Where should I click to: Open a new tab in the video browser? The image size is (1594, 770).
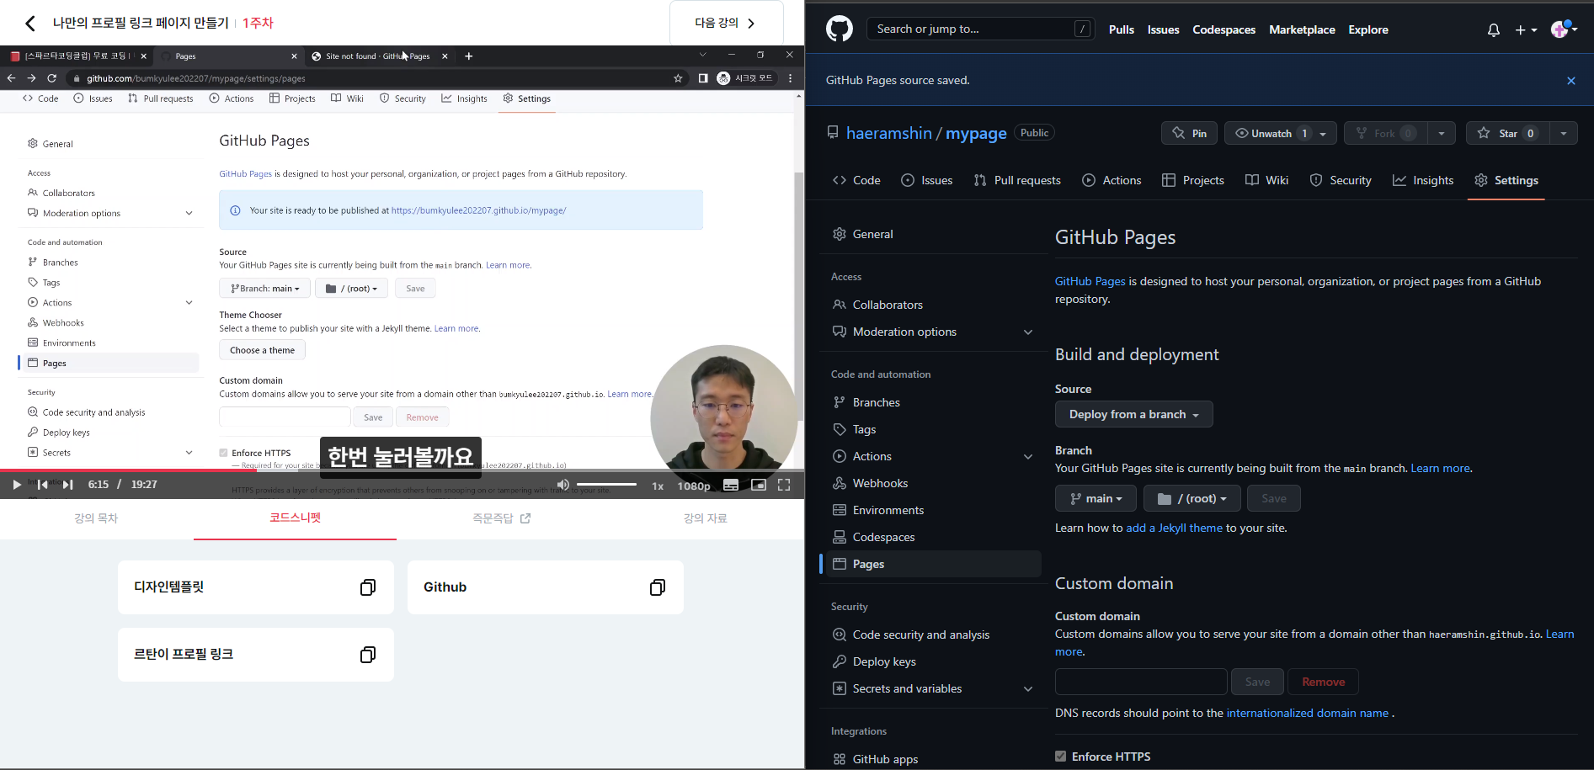469,56
